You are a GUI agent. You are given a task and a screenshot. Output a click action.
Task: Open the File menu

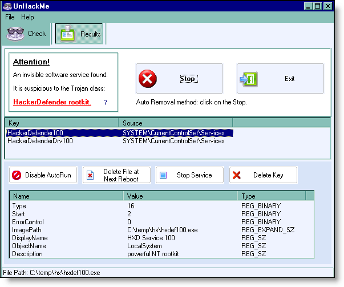point(10,17)
